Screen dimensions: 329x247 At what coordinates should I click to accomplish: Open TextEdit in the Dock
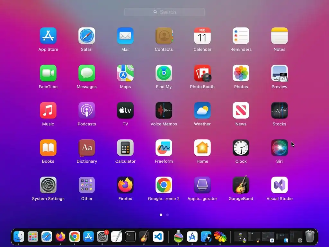click(116, 236)
